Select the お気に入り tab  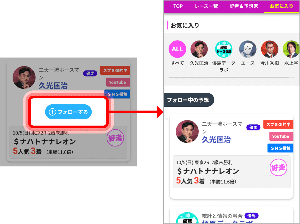pyautogui.click(x=281, y=6)
